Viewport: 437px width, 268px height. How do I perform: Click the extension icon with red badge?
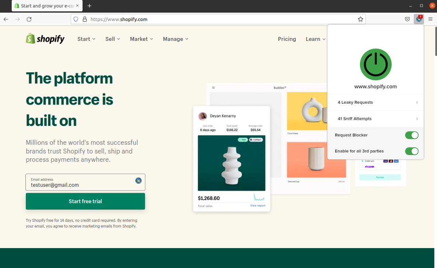[419, 19]
